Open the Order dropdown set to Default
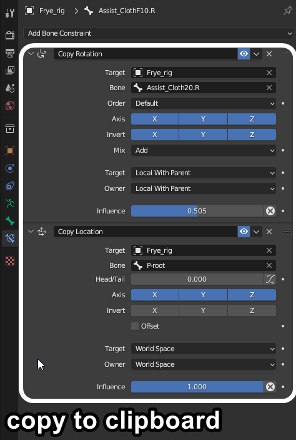296x440 pixels. coord(204,103)
